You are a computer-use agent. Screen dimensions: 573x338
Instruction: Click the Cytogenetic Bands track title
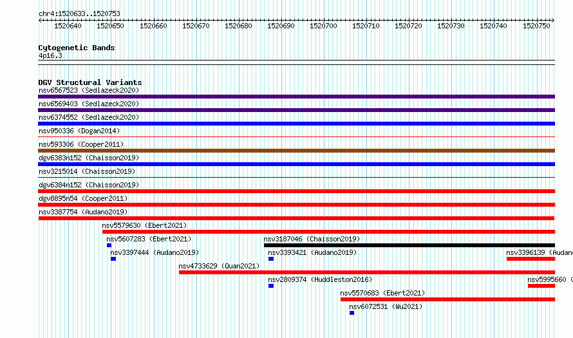(x=77, y=48)
